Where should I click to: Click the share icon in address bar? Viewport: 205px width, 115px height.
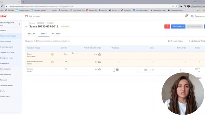(173, 6)
